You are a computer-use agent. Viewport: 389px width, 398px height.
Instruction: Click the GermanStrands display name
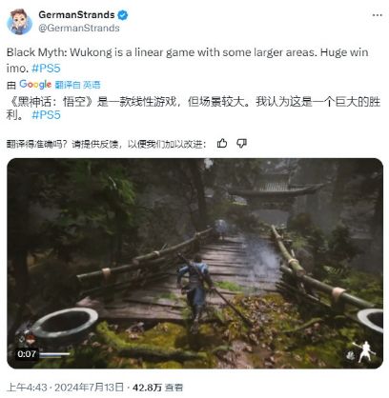pyautogui.click(x=76, y=14)
